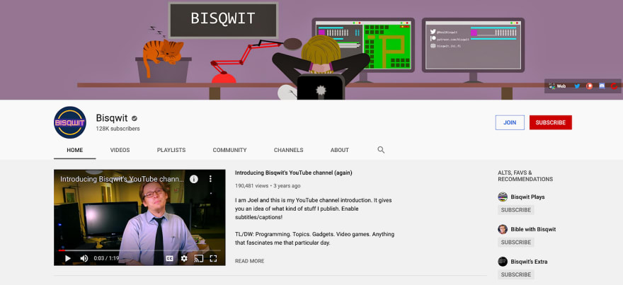Subscribe to Bisqwit Plays
The height and width of the screenshot is (285, 623).
tap(515, 210)
